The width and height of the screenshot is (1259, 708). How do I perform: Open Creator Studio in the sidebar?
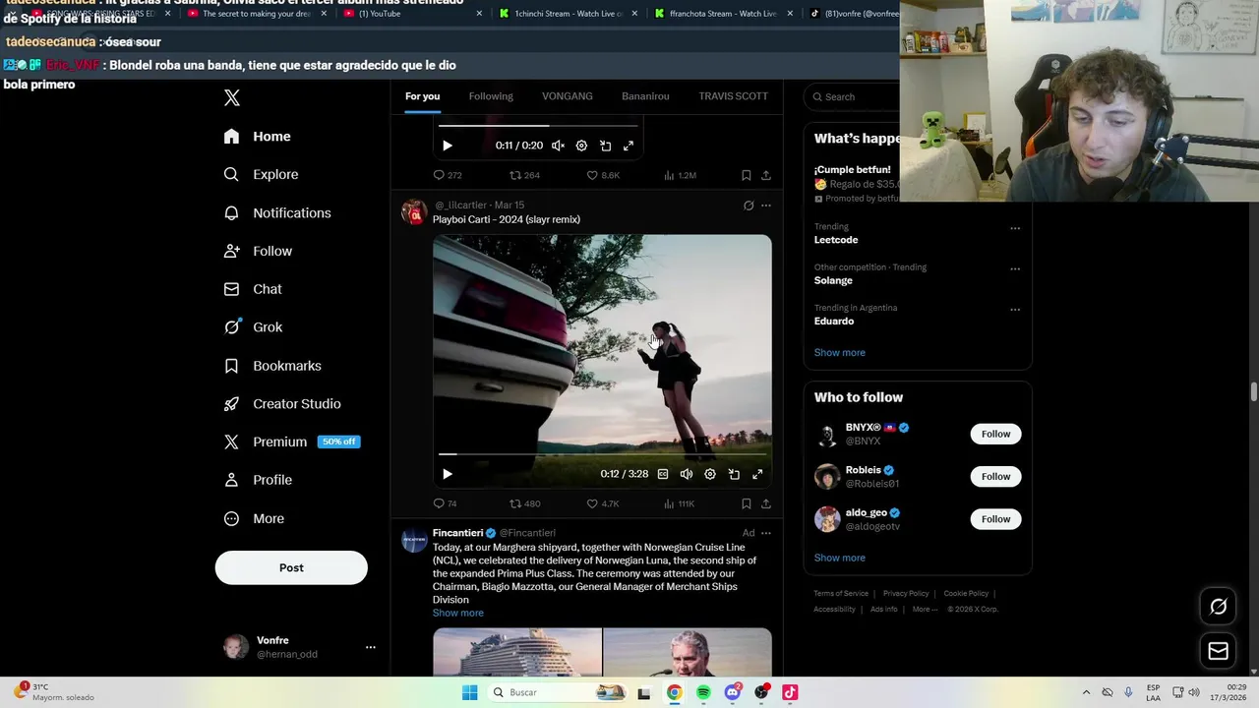pyautogui.click(x=283, y=404)
